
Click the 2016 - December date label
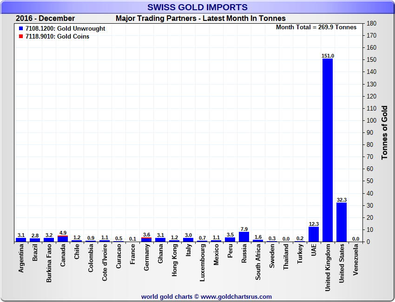[x=45, y=19]
